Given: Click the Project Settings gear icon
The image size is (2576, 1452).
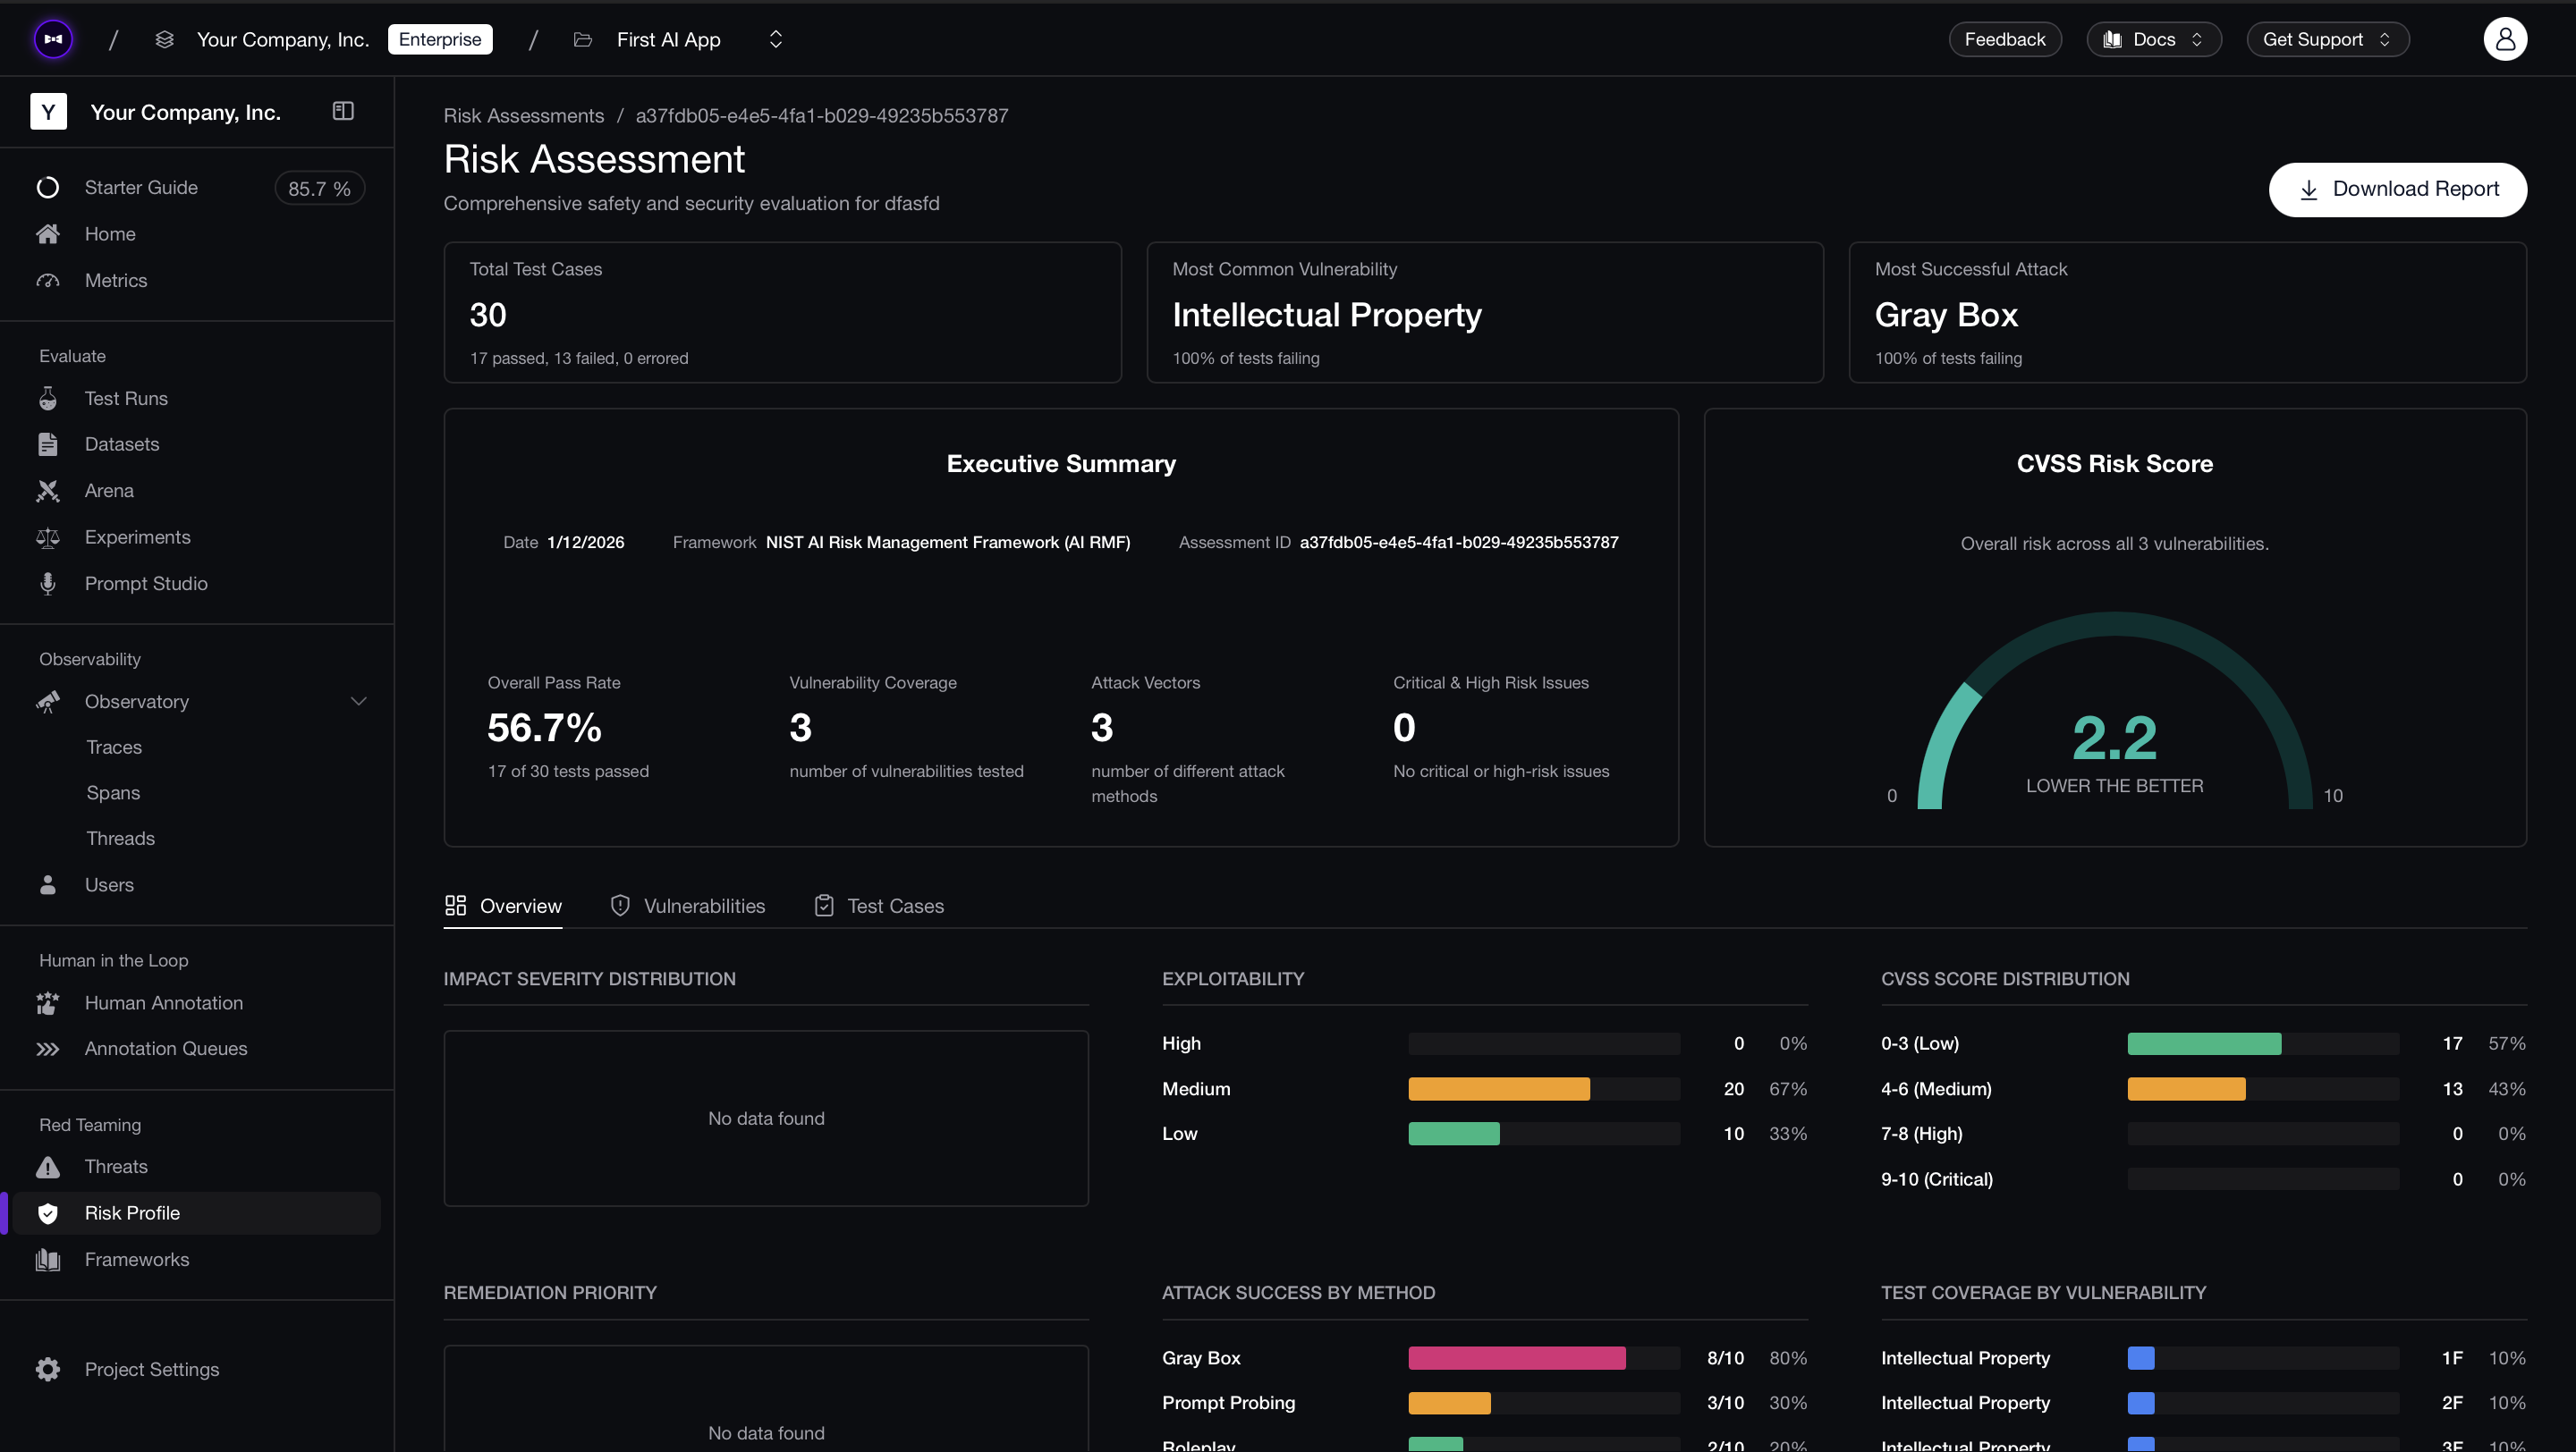Looking at the screenshot, I should click(x=47, y=1369).
